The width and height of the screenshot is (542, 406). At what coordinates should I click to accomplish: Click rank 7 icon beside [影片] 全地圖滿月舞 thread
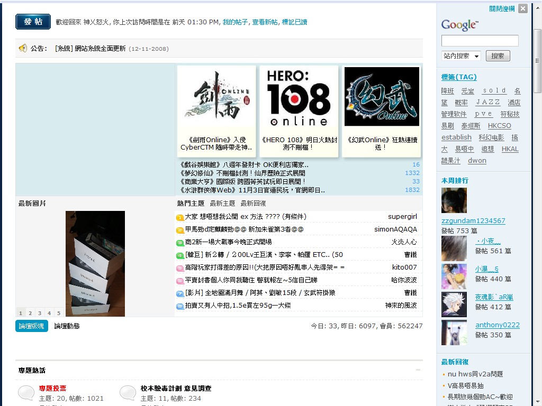click(180, 294)
